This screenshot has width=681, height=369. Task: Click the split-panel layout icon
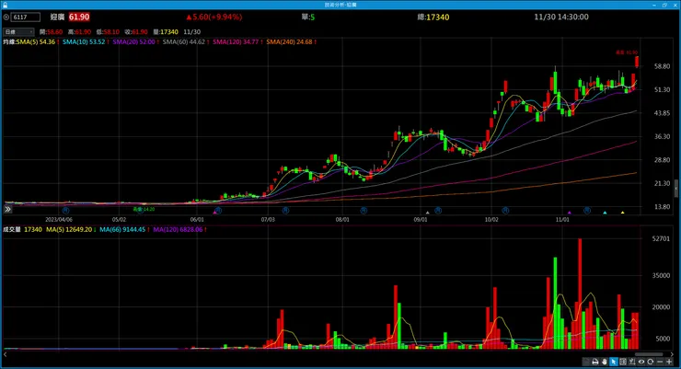tap(623, 362)
